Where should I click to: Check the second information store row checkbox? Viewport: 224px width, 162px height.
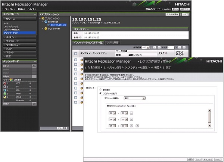(x=75, y=65)
